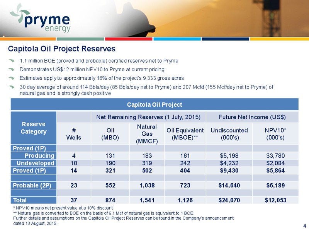Click the Proved total natural gas '502'
The image size is (309, 232).
point(147,171)
